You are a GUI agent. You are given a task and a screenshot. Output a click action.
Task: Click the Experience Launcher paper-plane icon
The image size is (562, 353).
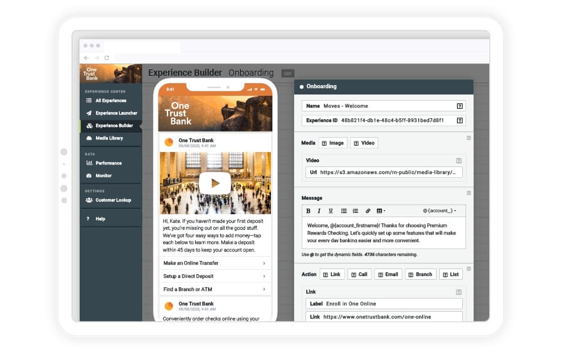click(x=89, y=113)
